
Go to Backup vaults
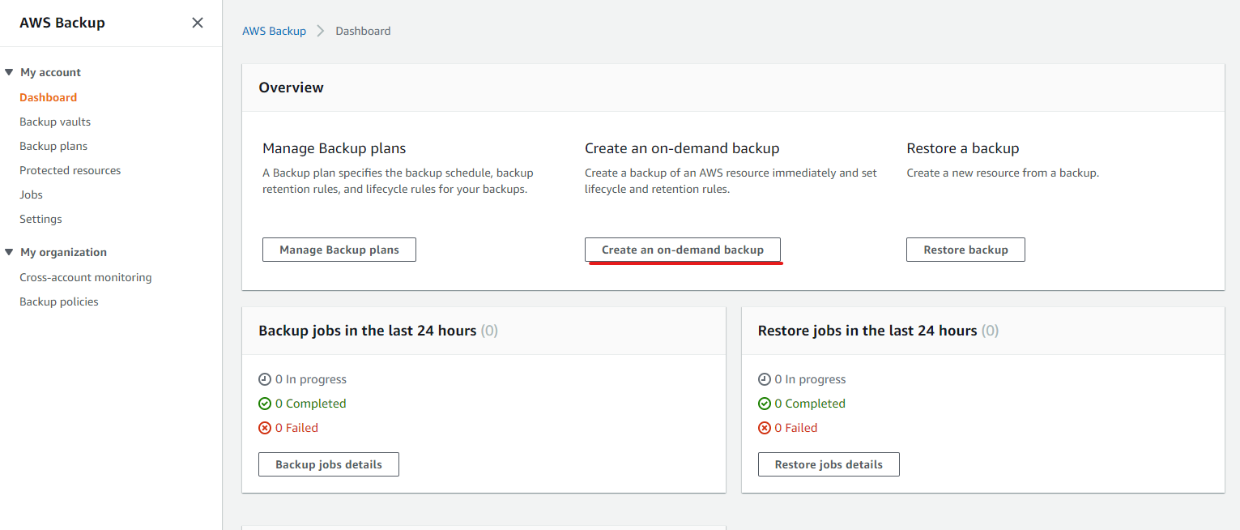(x=55, y=122)
